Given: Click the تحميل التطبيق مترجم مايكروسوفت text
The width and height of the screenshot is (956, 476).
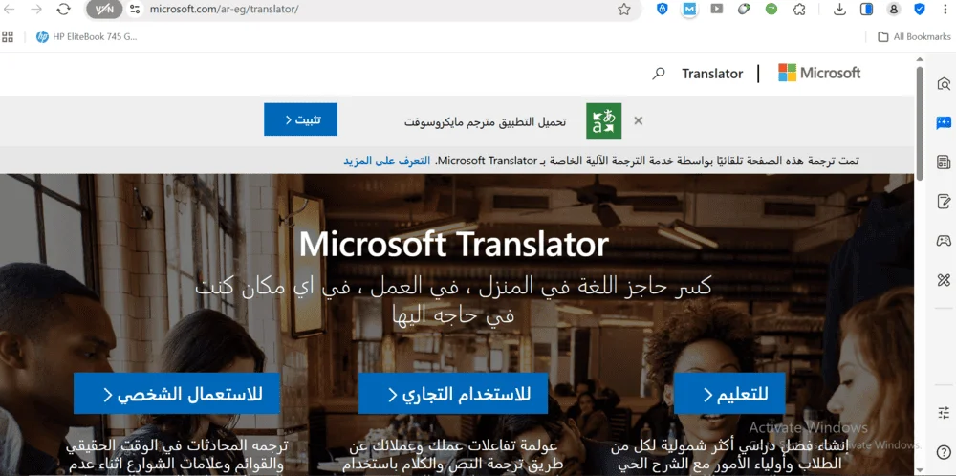Looking at the screenshot, I should 486,121.
